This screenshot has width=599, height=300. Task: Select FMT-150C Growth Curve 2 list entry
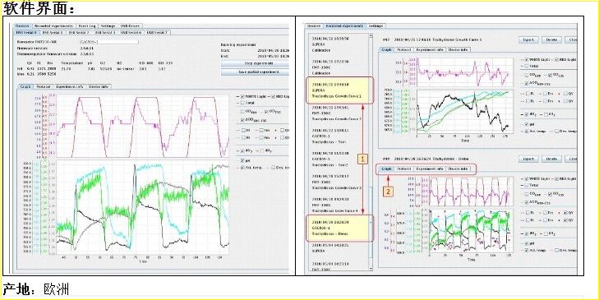point(336,113)
